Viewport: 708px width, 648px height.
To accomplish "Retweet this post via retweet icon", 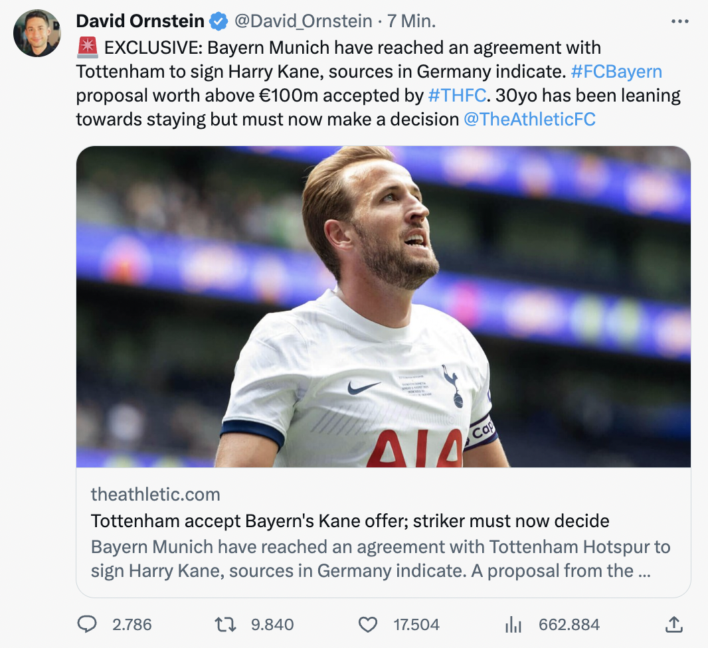I will (226, 624).
